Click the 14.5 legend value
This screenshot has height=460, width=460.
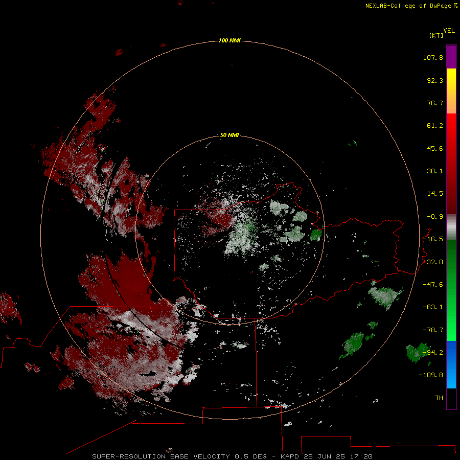coord(435,194)
